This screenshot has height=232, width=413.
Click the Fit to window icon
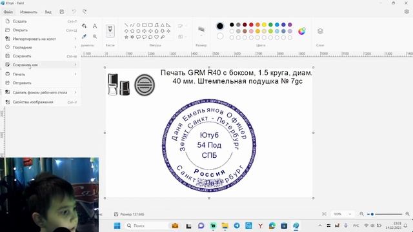324,214
